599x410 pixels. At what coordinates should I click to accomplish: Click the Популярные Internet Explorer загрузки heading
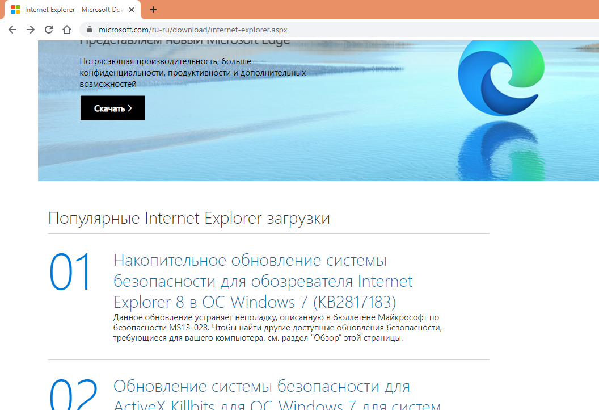(x=189, y=219)
